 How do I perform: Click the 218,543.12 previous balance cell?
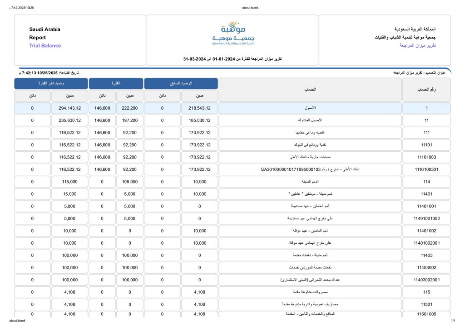click(199, 108)
